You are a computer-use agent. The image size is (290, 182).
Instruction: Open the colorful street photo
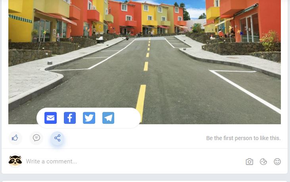pyautogui.click(x=144, y=62)
